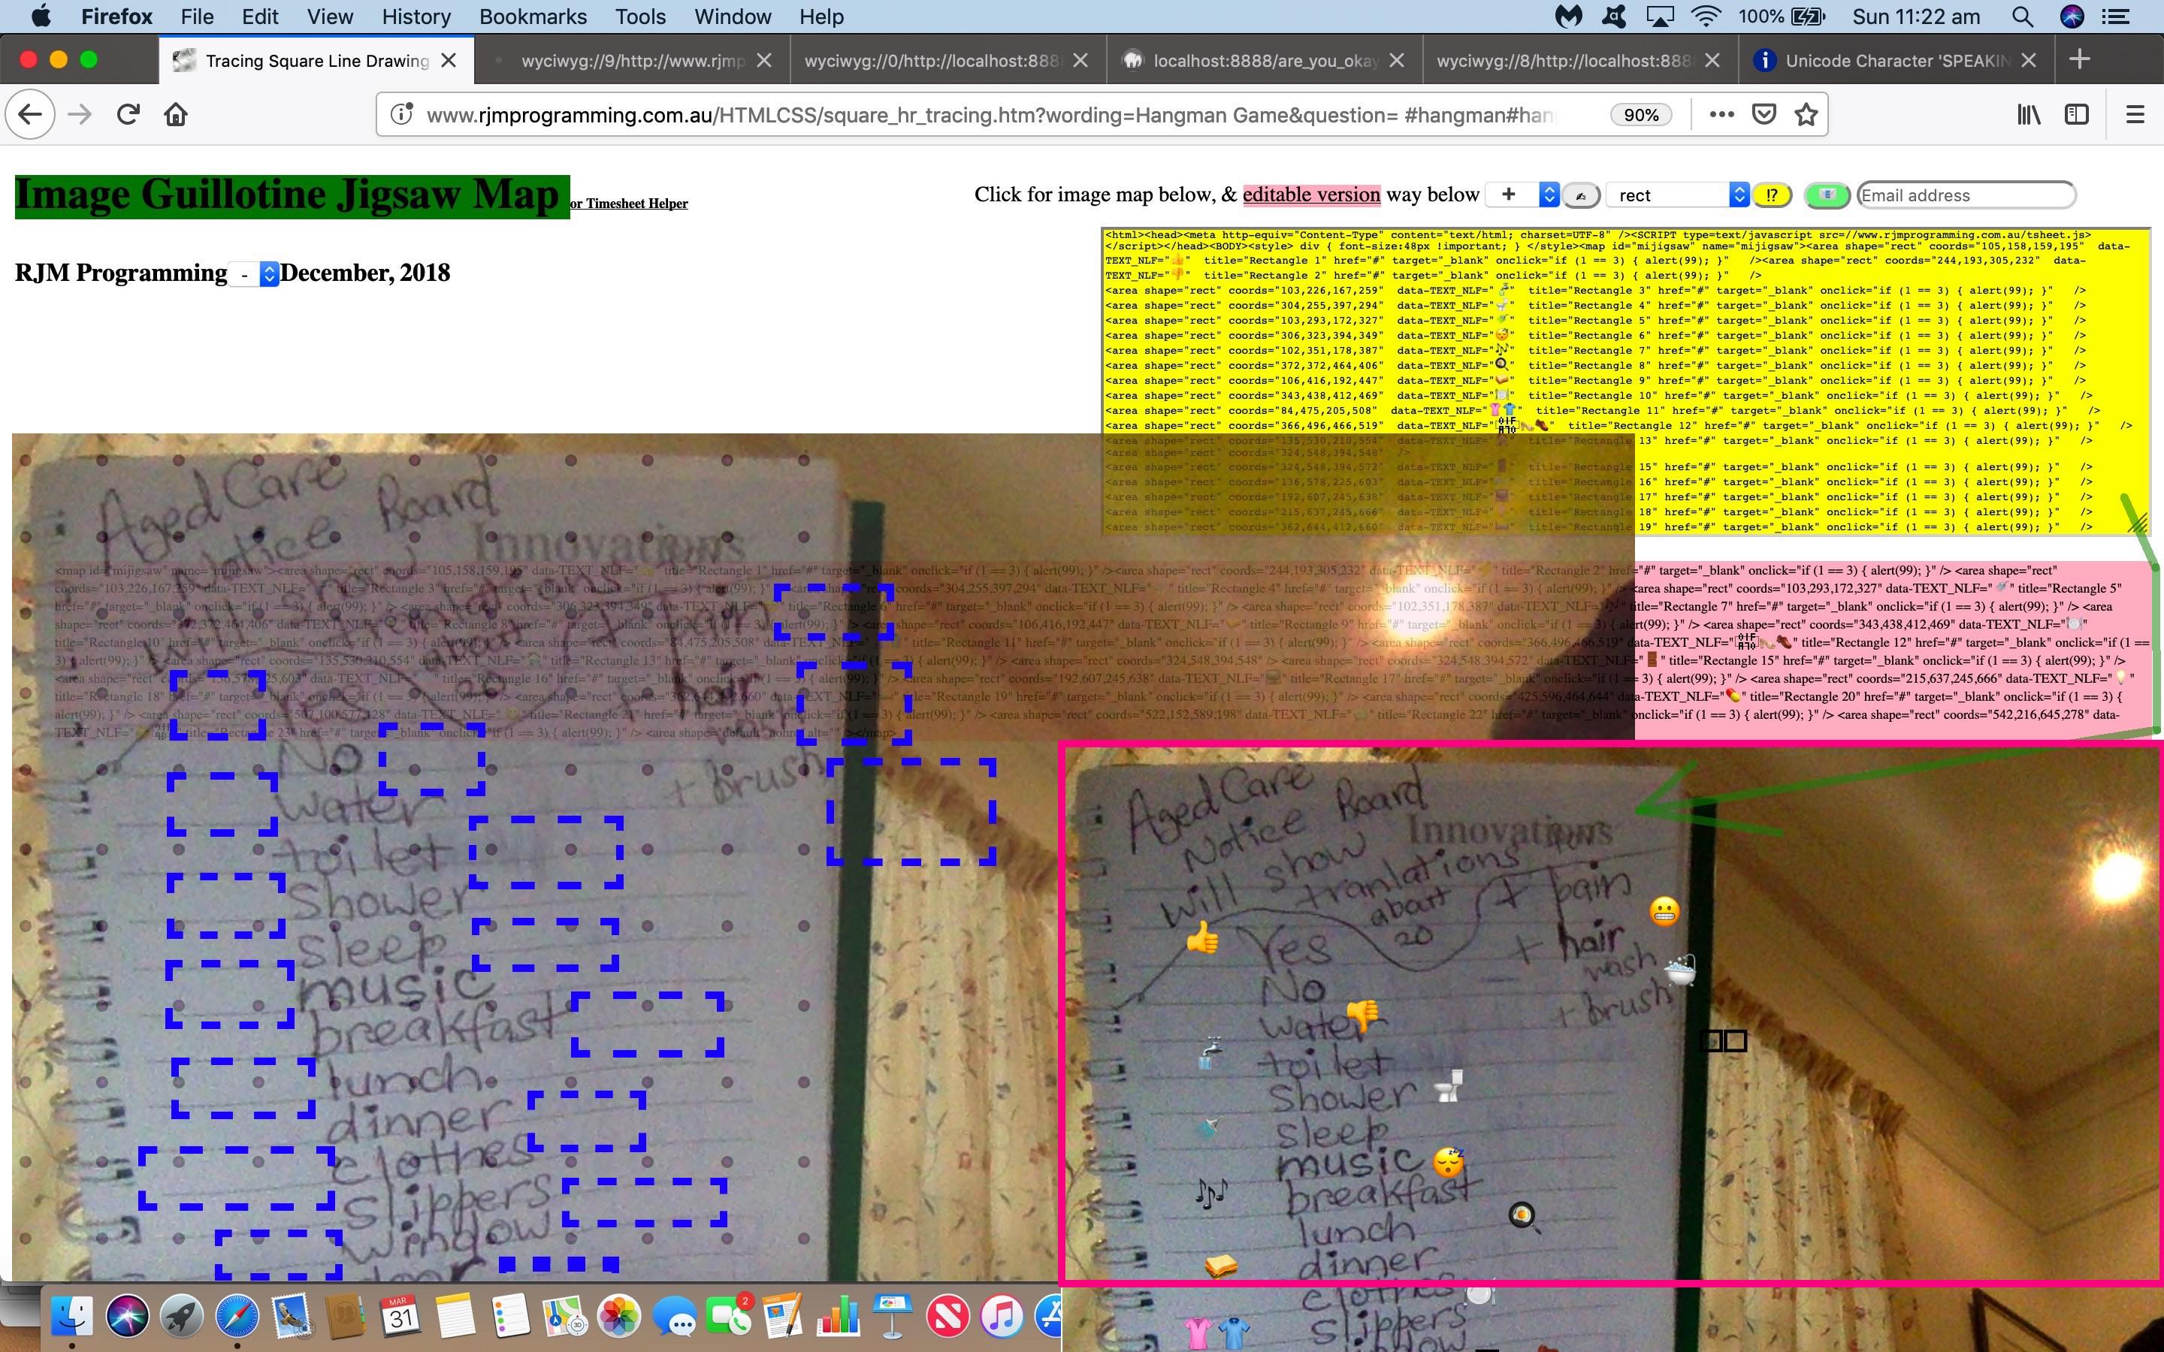Switch to the wyciwyg://9 rjmprogramming tab
Image resolution: width=2164 pixels, height=1352 pixels.
632,60
